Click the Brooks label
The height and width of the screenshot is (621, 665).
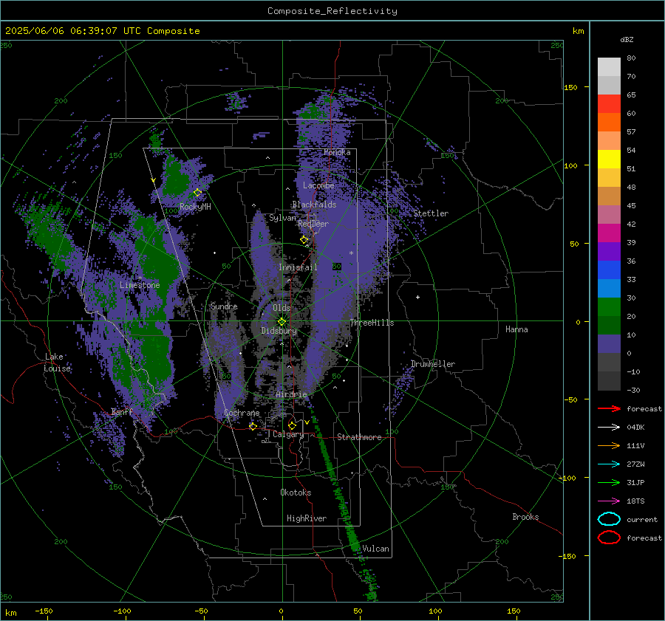click(525, 517)
